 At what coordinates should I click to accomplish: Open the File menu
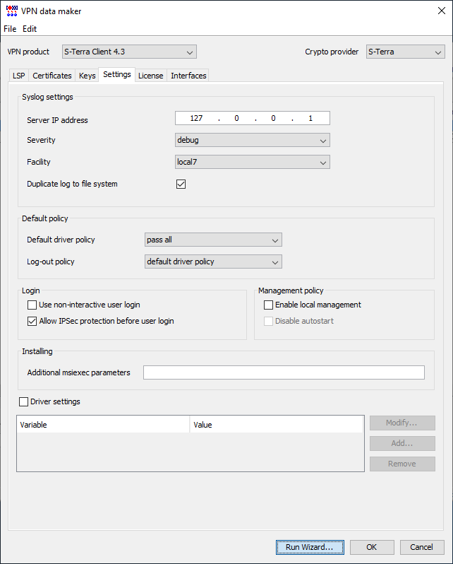[10, 29]
